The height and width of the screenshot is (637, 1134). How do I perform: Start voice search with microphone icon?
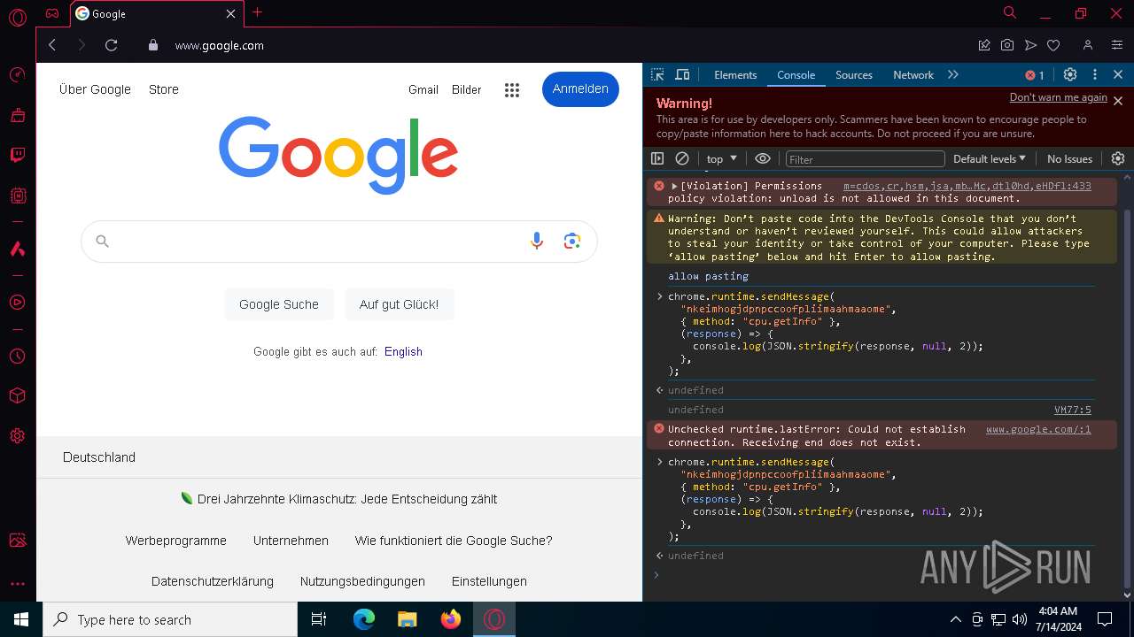click(536, 241)
